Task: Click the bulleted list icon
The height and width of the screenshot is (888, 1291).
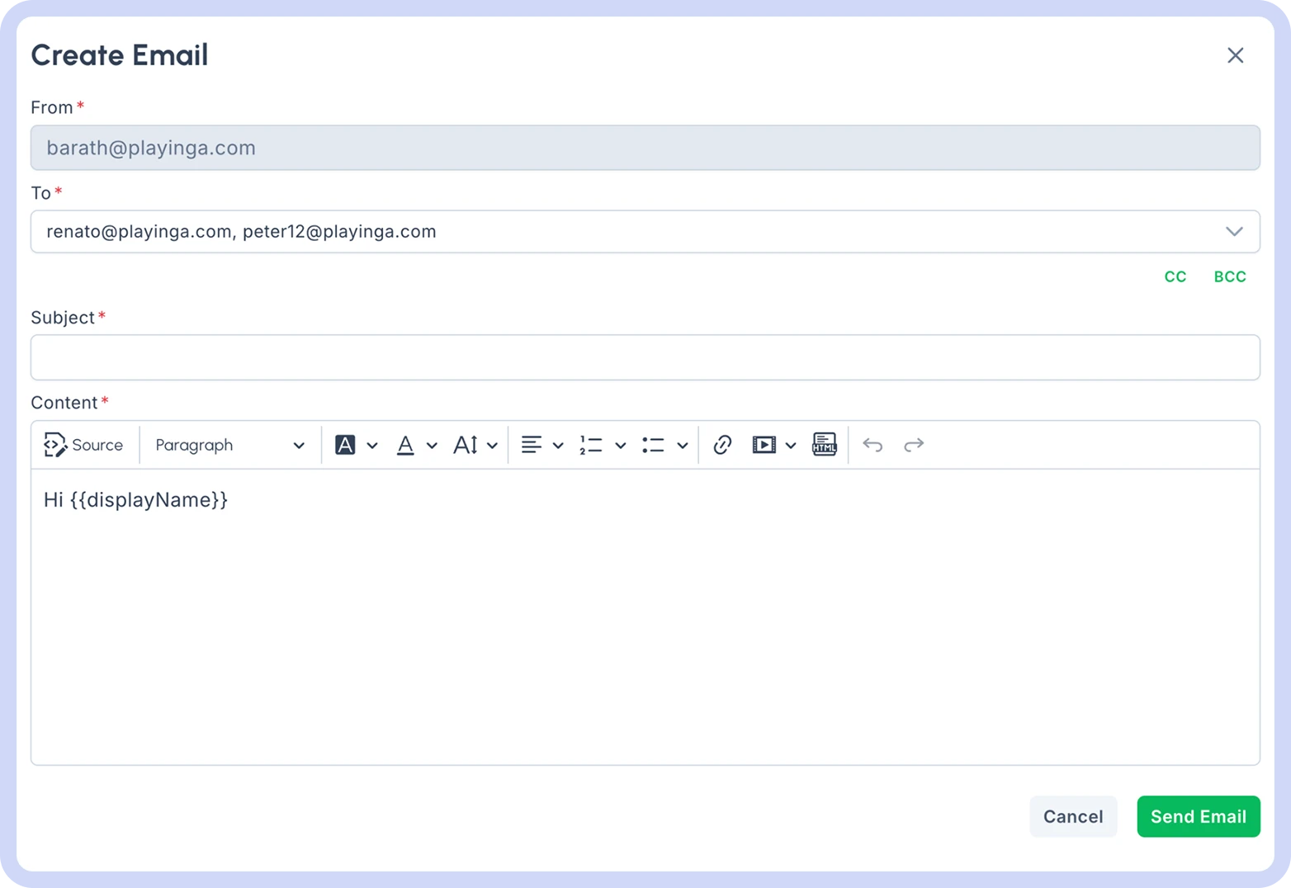Action: [653, 445]
